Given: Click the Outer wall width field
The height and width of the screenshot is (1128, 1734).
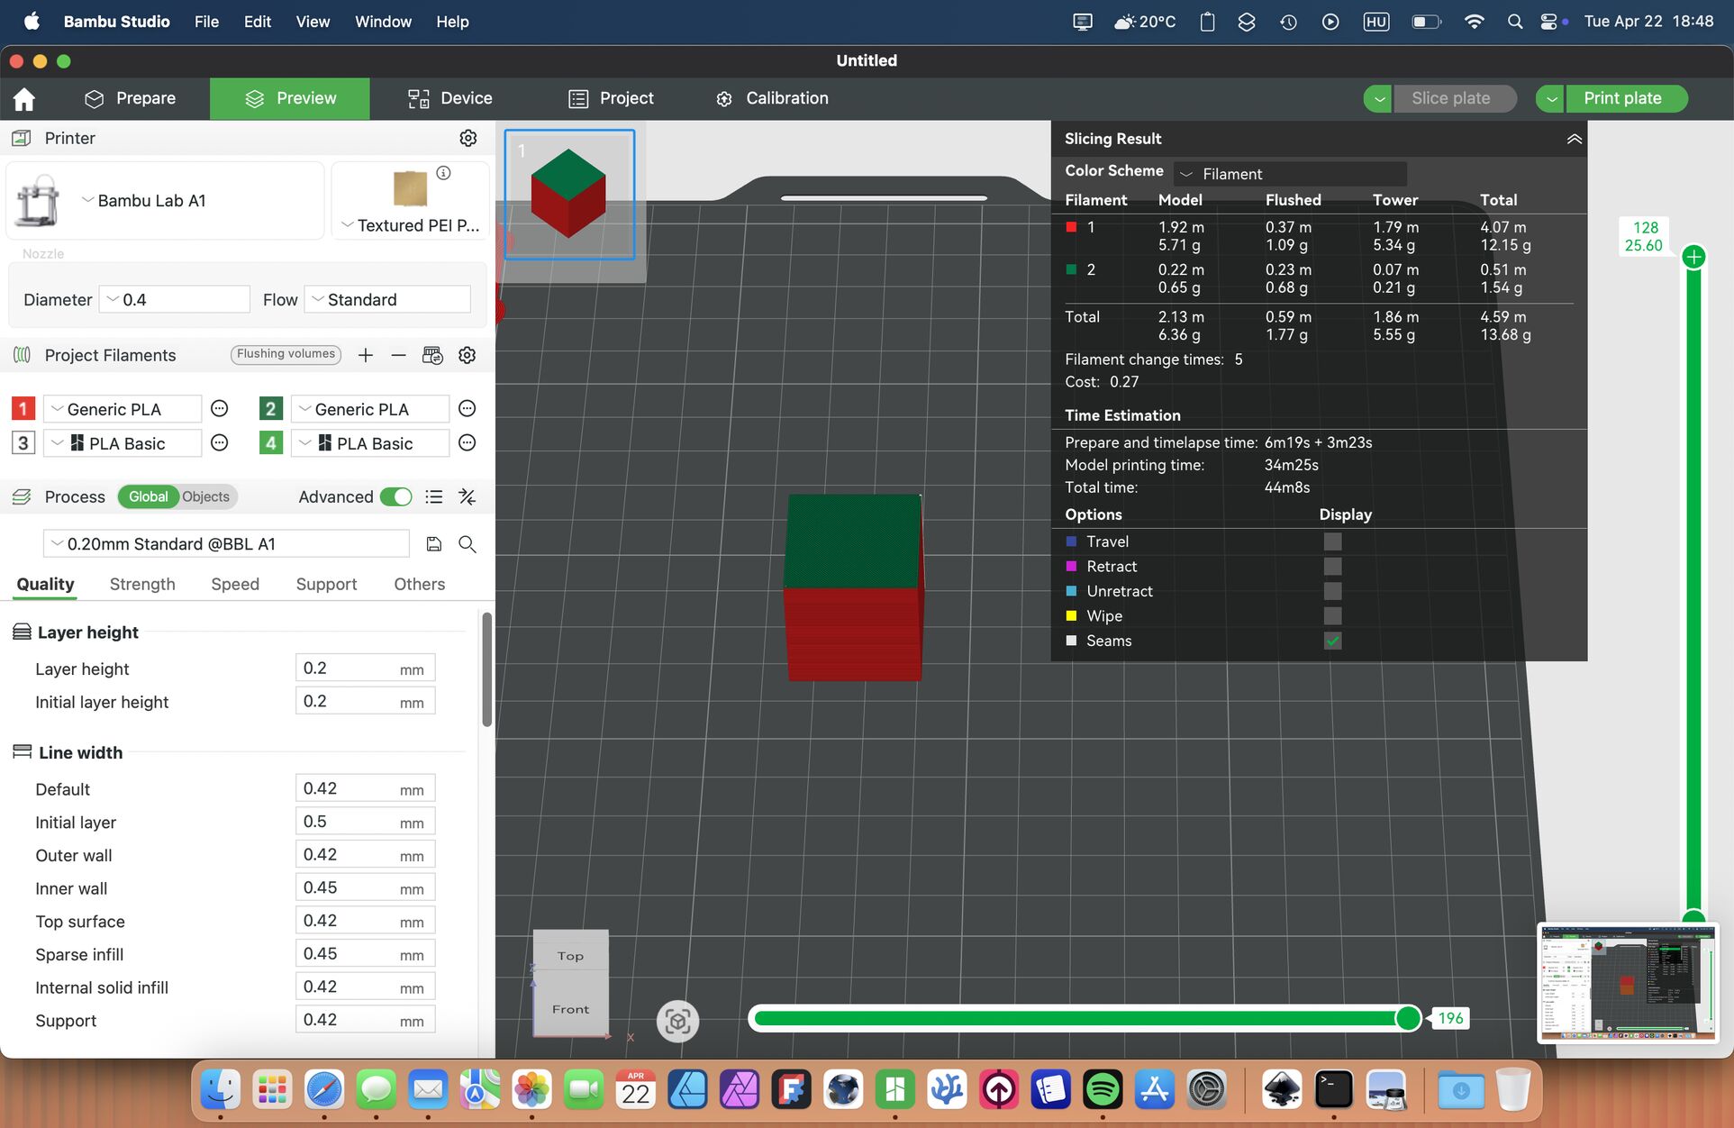Looking at the screenshot, I should pyautogui.click(x=365, y=854).
